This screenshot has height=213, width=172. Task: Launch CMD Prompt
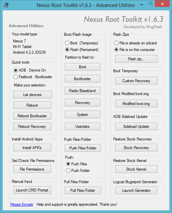click(32, 190)
